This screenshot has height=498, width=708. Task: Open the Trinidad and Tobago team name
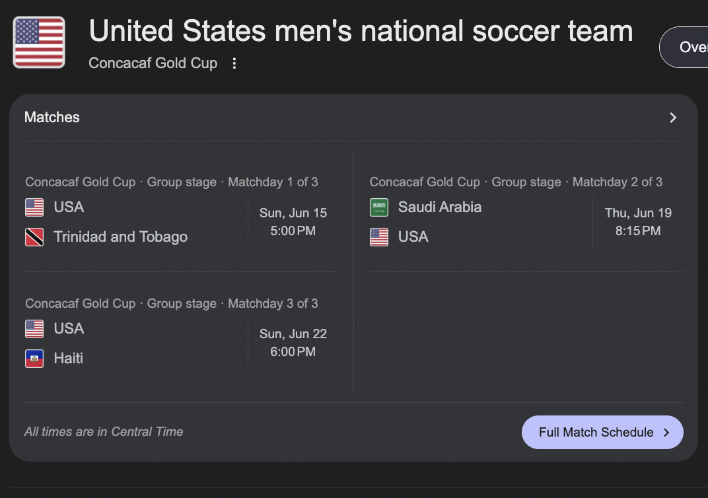(121, 237)
